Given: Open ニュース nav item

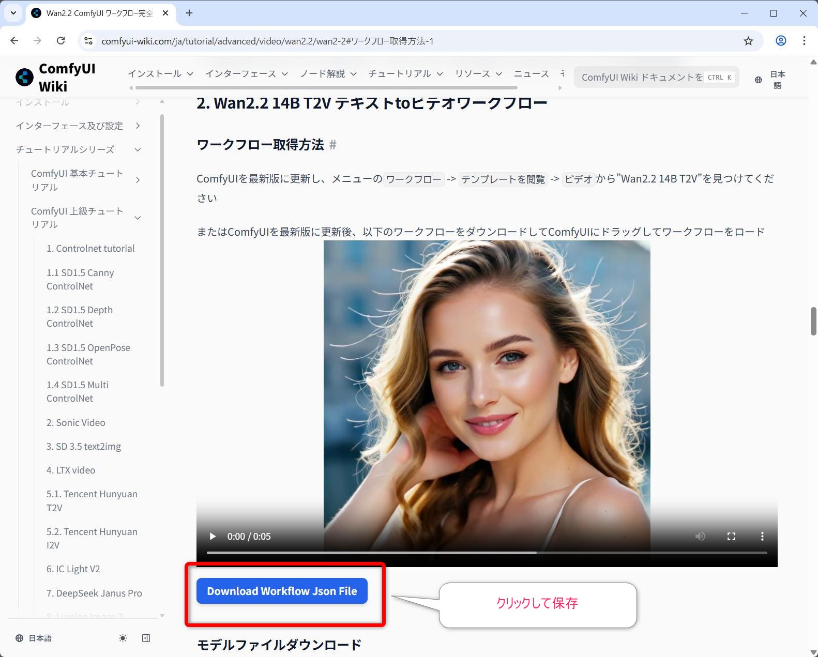Looking at the screenshot, I should tap(532, 74).
